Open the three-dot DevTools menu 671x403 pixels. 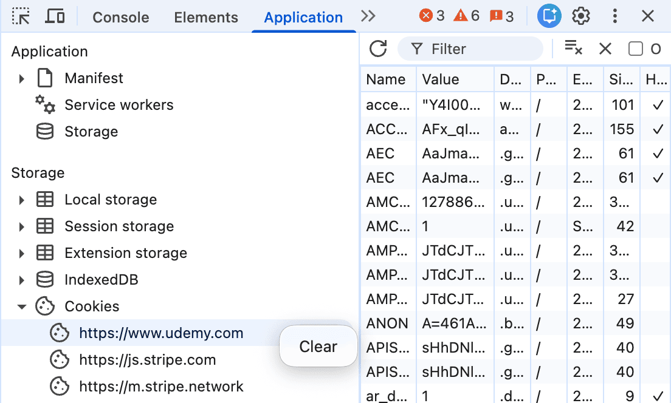pyautogui.click(x=614, y=16)
